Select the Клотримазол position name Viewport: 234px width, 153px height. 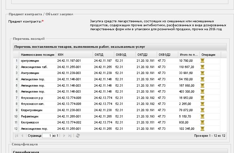pyautogui.click(x=30, y=122)
